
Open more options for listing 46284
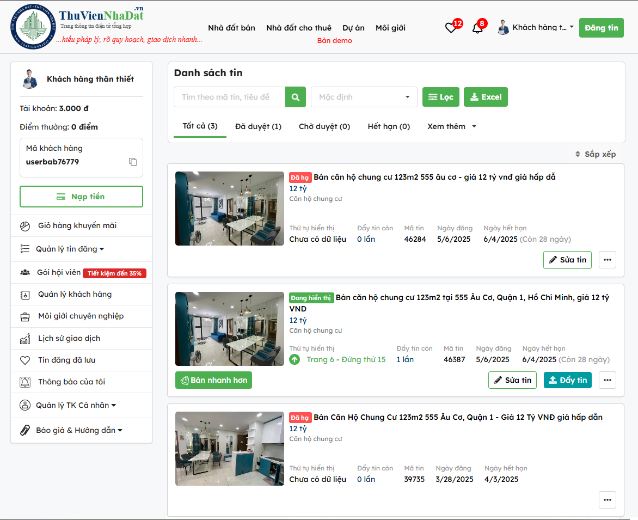607,260
